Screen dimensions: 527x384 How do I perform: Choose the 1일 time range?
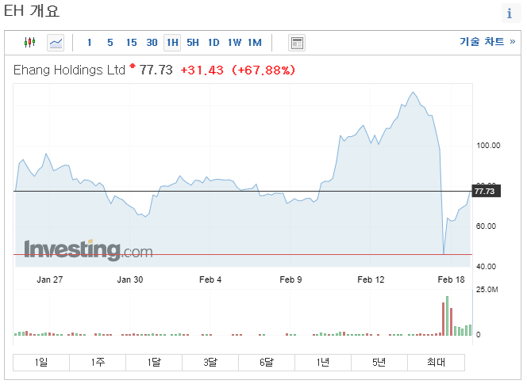click(41, 362)
